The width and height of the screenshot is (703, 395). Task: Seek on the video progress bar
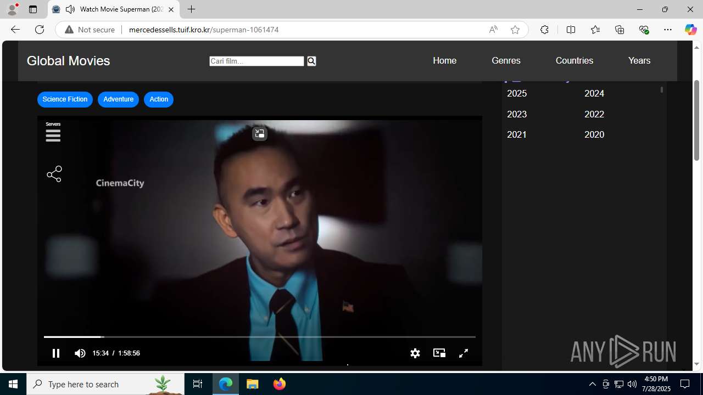(x=259, y=337)
